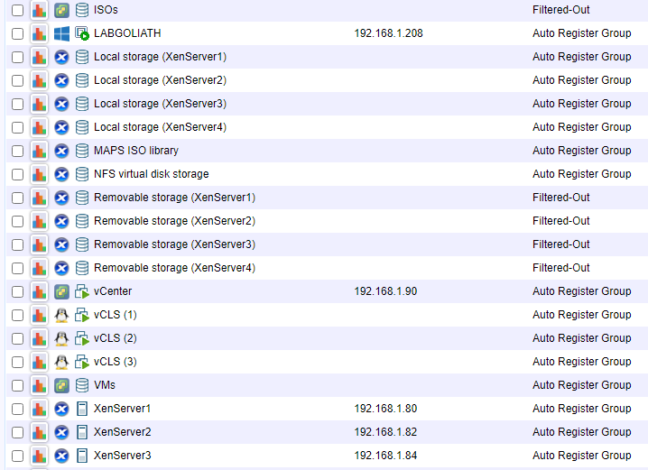The width and height of the screenshot is (648, 470).
Task: Click the server device icon beside XenServer1
Action: 82,409
